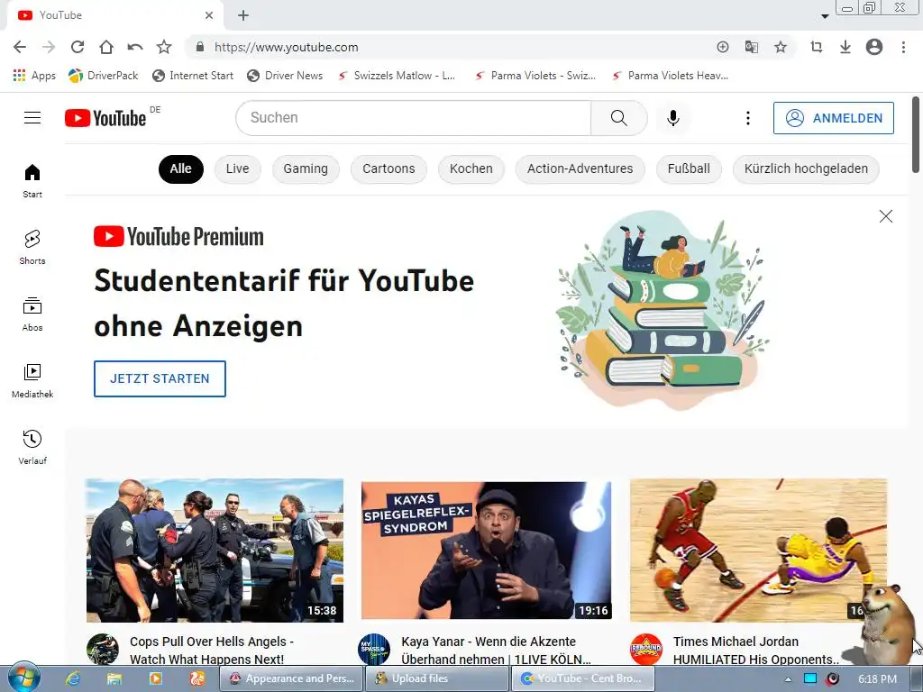923x692 pixels.
Task: Select the Kochen filter chip
Action: click(x=471, y=168)
